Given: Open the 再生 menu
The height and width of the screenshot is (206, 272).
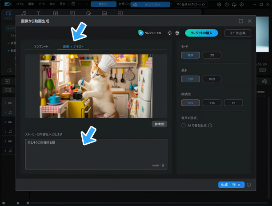Looking at the screenshot, I should click(63, 4).
